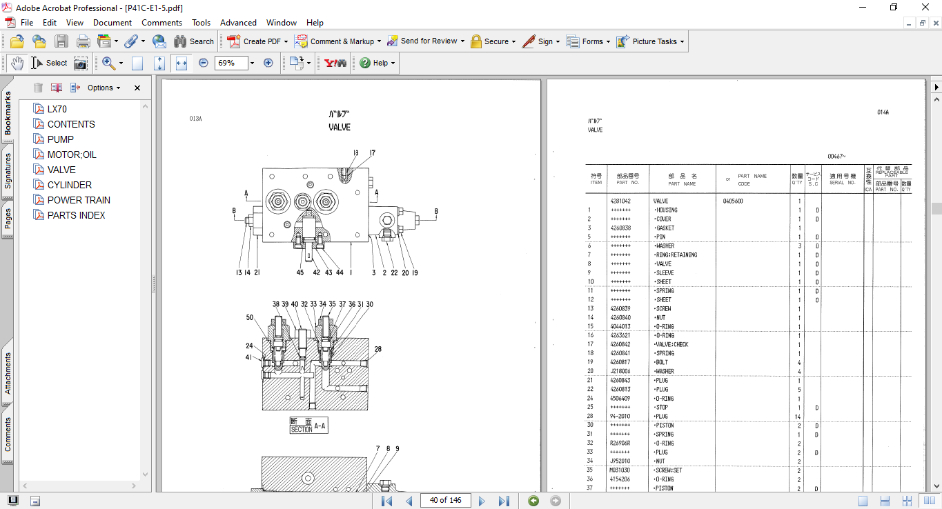Switch to the Pages side tab
The width and height of the screenshot is (942, 509).
click(8, 219)
